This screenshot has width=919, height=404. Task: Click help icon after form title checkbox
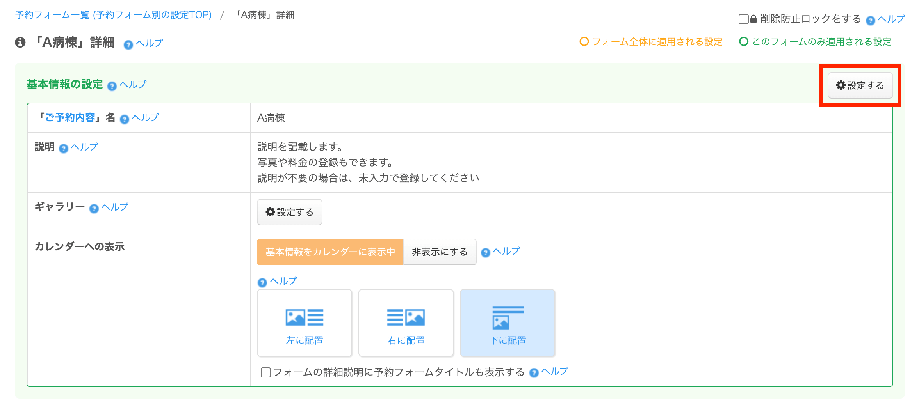pyautogui.click(x=534, y=373)
